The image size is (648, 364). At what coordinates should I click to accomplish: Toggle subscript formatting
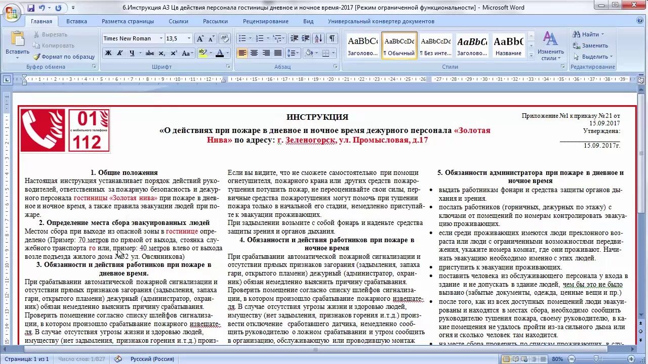pos(161,53)
